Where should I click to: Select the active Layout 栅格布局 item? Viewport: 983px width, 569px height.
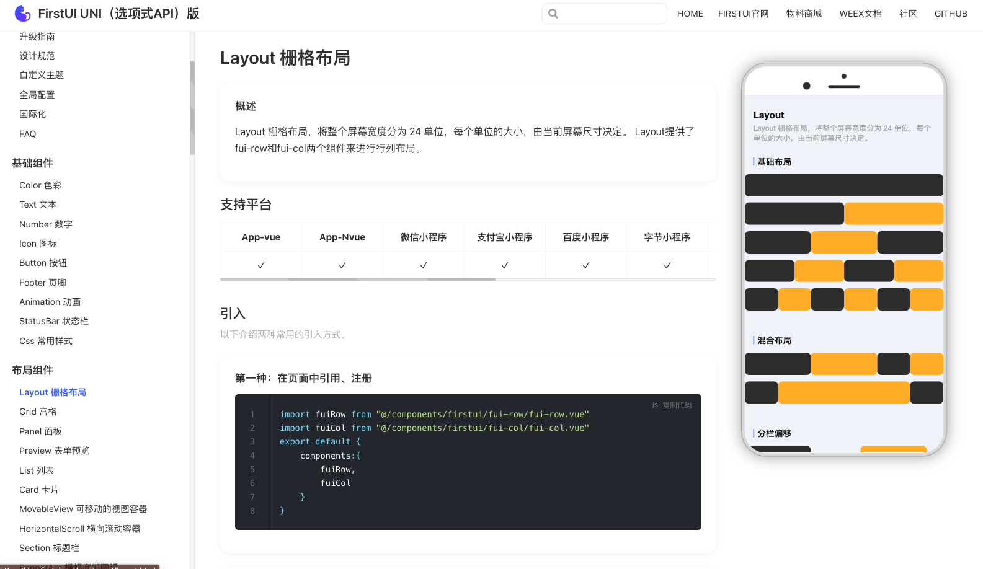point(53,392)
